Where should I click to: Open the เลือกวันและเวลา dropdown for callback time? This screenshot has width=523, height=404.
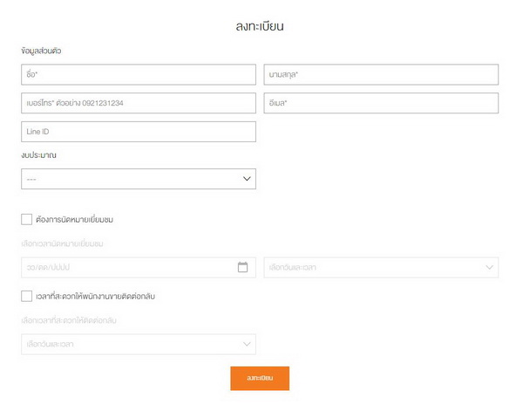coord(138,345)
